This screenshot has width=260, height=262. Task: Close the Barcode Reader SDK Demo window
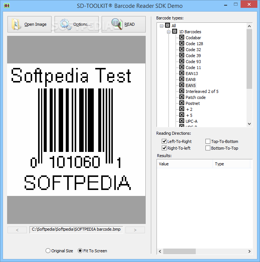coord(249,4)
